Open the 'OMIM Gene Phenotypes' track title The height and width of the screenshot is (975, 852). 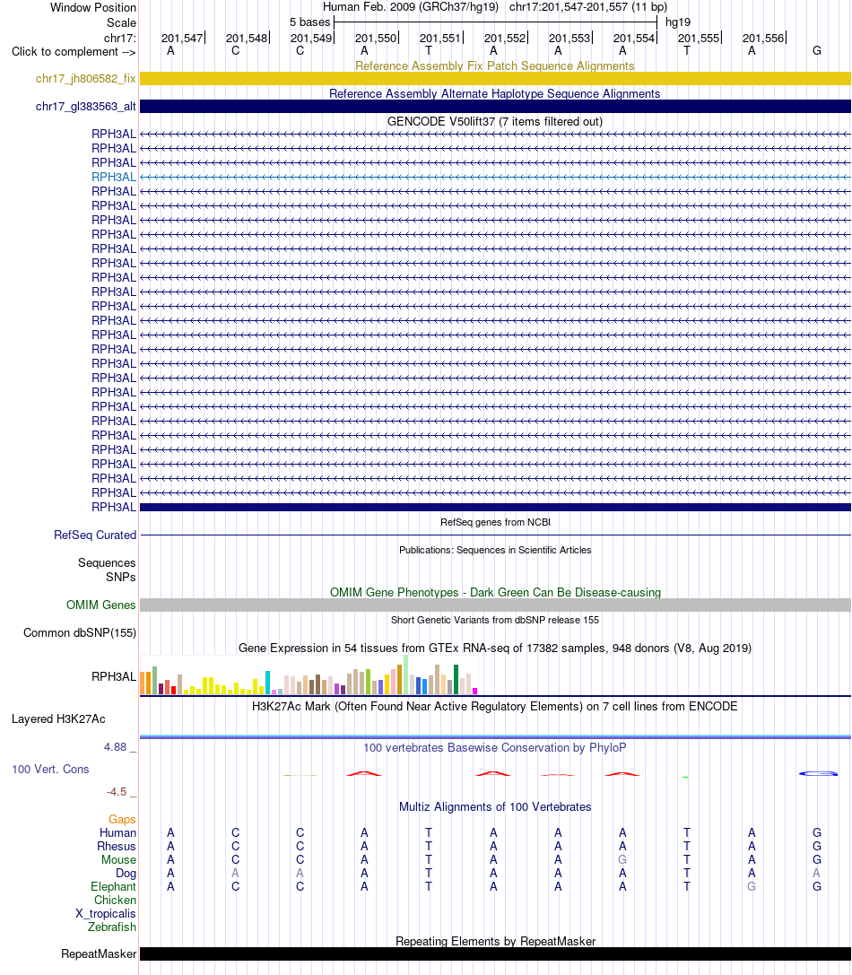pyautogui.click(x=495, y=593)
